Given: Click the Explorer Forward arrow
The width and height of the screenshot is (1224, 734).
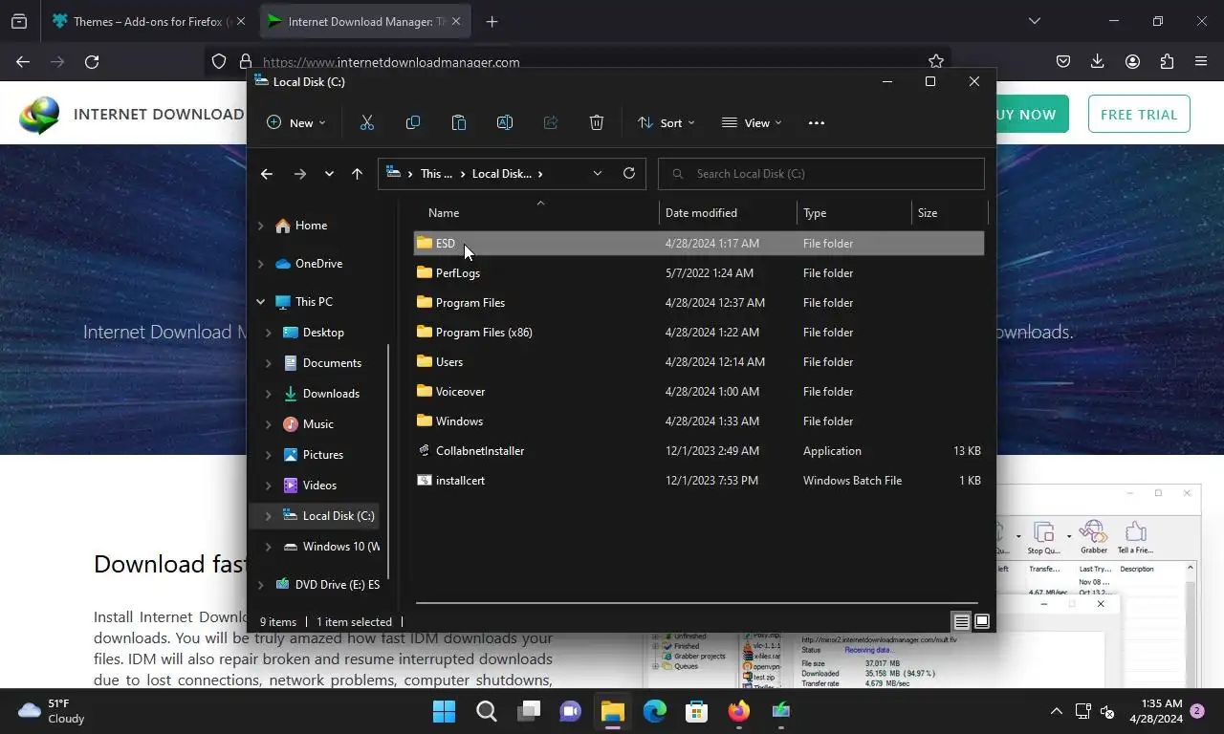Looking at the screenshot, I should [x=300, y=174].
